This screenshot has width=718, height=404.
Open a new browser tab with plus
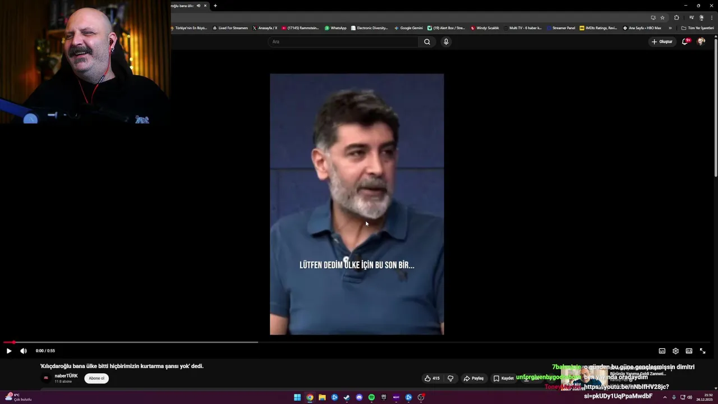(215, 6)
